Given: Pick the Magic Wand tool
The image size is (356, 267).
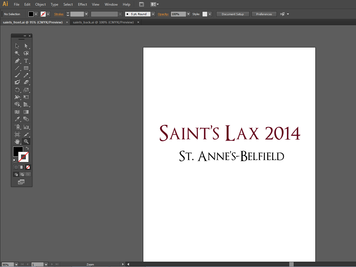Looking at the screenshot, I should (17, 53).
